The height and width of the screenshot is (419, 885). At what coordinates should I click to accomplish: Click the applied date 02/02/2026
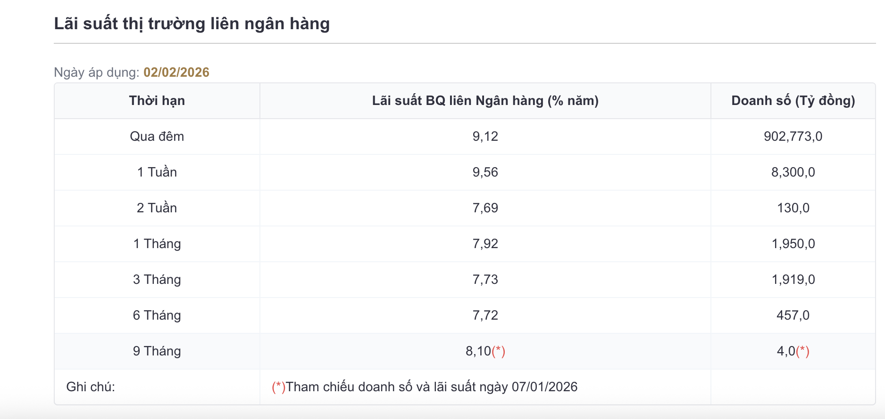point(176,72)
